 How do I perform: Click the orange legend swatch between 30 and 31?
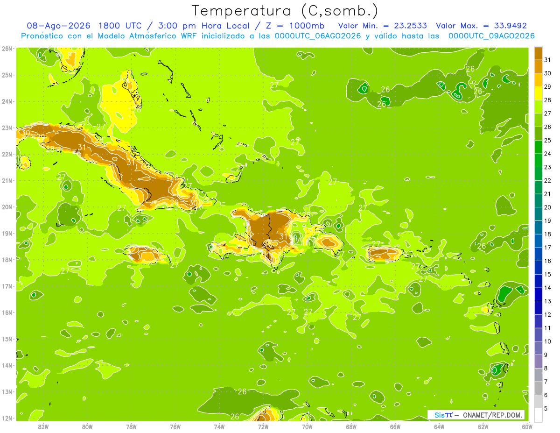(x=538, y=66)
